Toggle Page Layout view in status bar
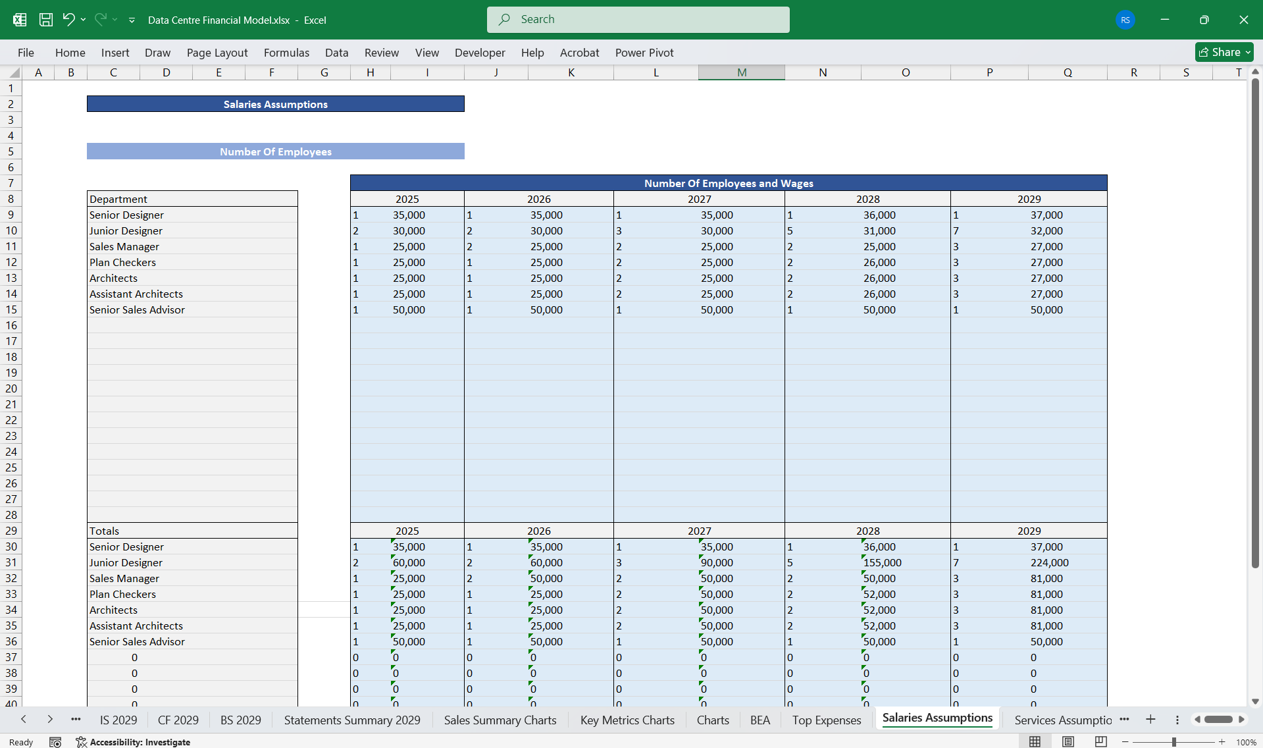1263x748 pixels. [1067, 741]
